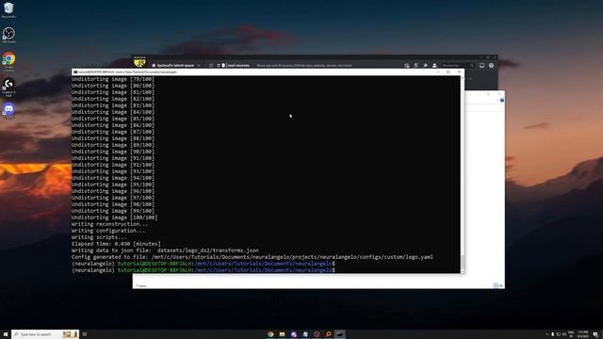Viewport: 603px width, 339px height.
Task: Open the Discord inbox icon
Action: [x=481, y=65]
